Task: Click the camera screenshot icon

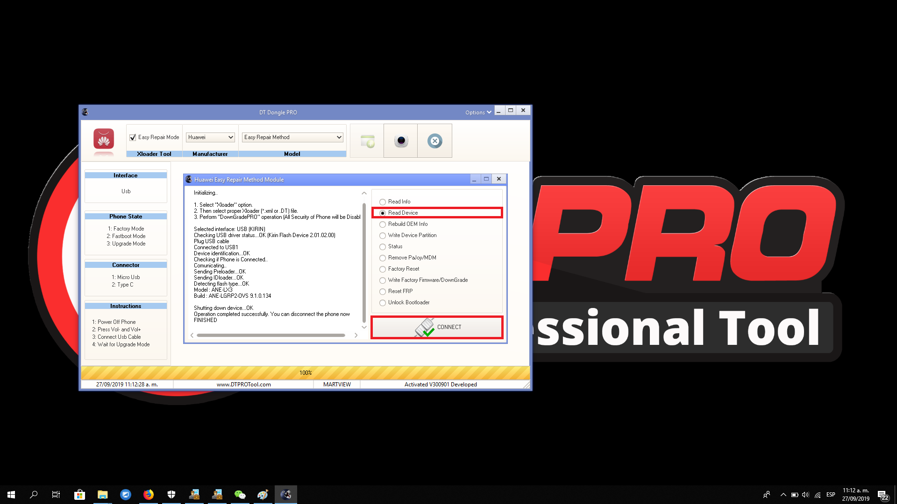Action: pyautogui.click(x=401, y=141)
